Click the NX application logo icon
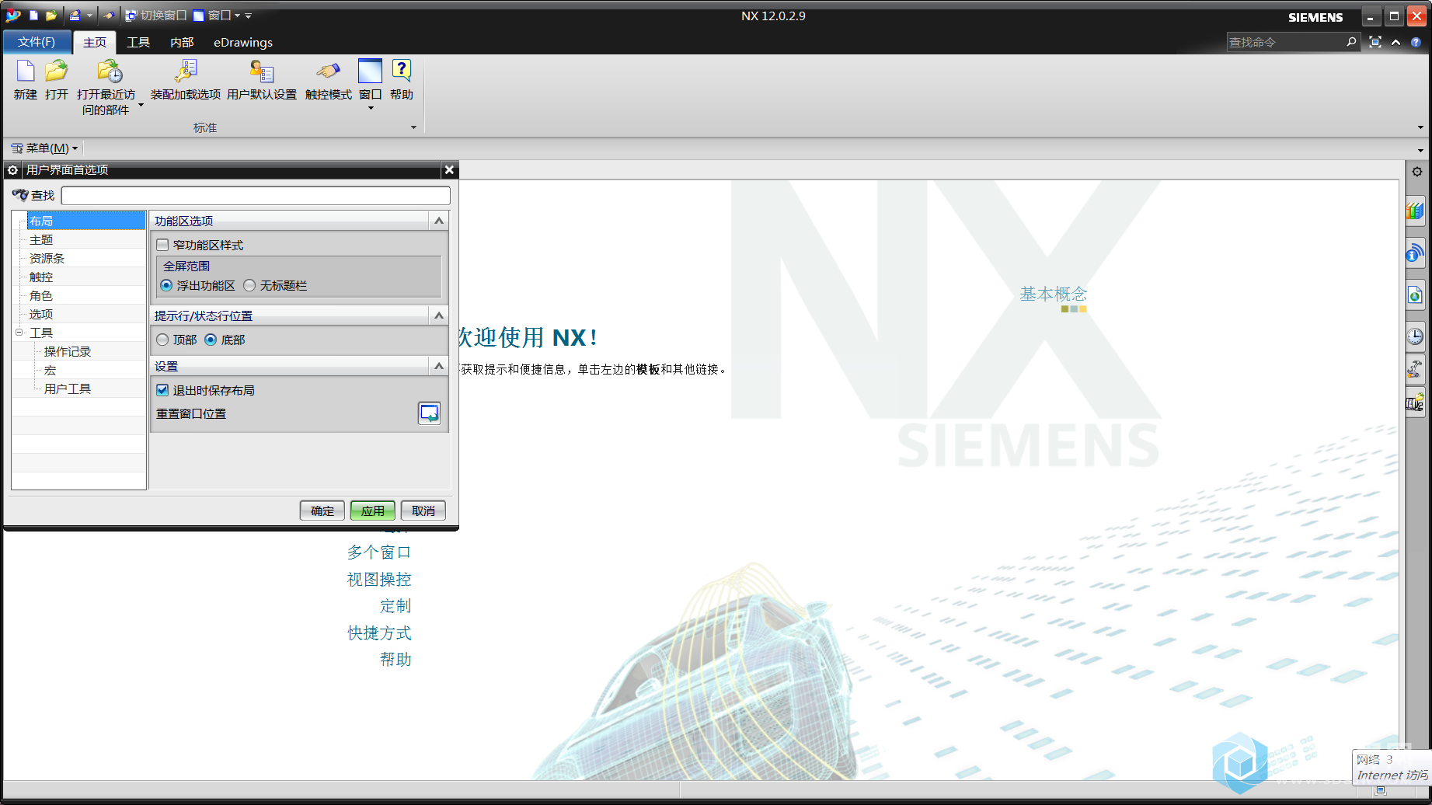The width and height of the screenshot is (1432, 805). click(12, 16)
